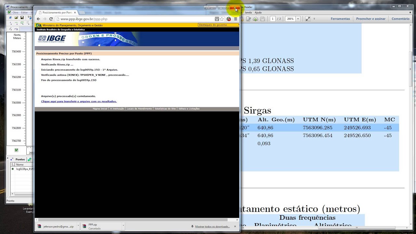This screenshot has height=234, width=416.
Task: Expand the Destaques do governo dropdown
Action: 219,25
